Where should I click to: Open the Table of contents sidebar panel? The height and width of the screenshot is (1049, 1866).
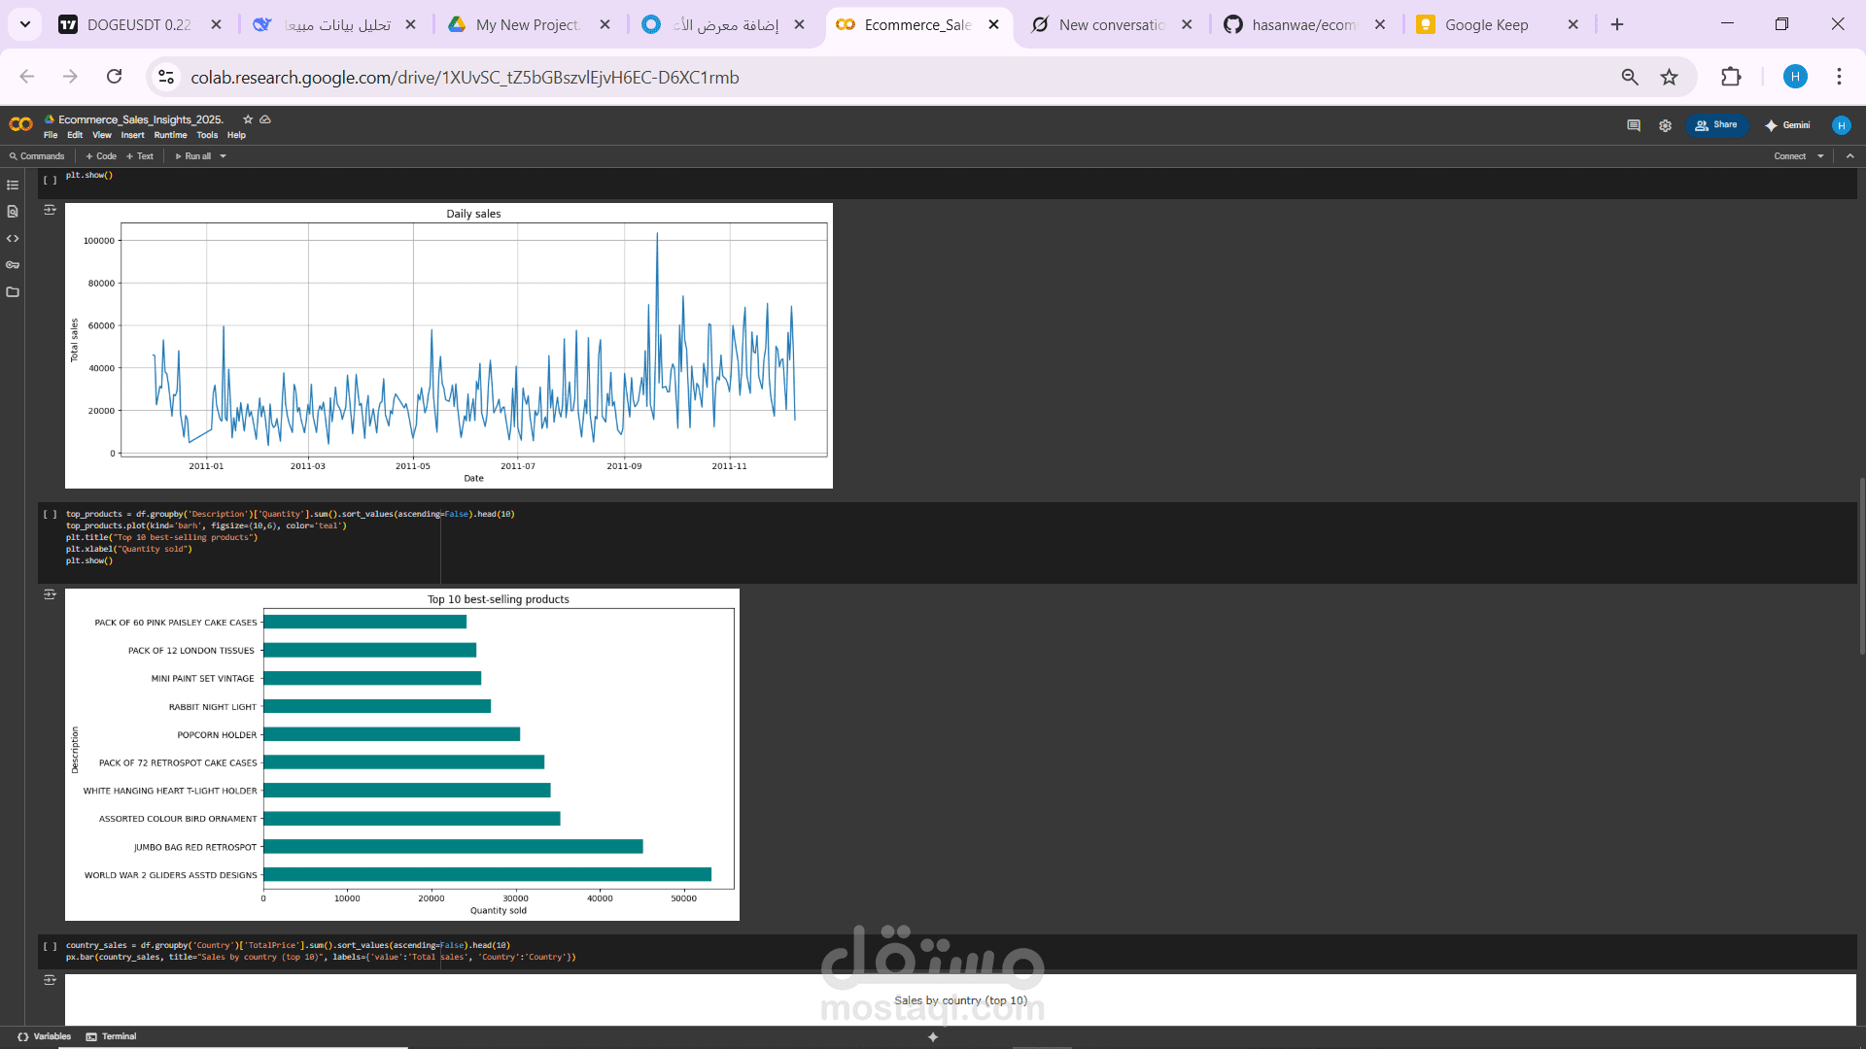click(x=13, y=185)
